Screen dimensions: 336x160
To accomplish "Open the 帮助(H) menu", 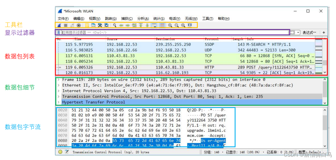I will point(224,19).
